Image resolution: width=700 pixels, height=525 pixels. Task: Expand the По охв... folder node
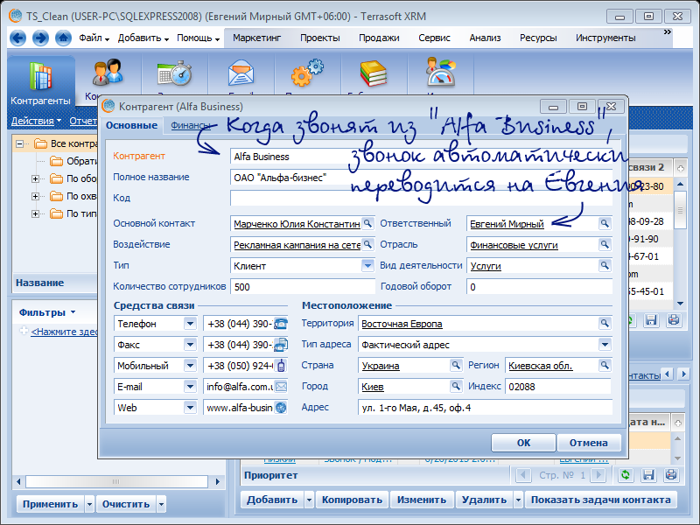pyautogui.click(x=35, y=196)
